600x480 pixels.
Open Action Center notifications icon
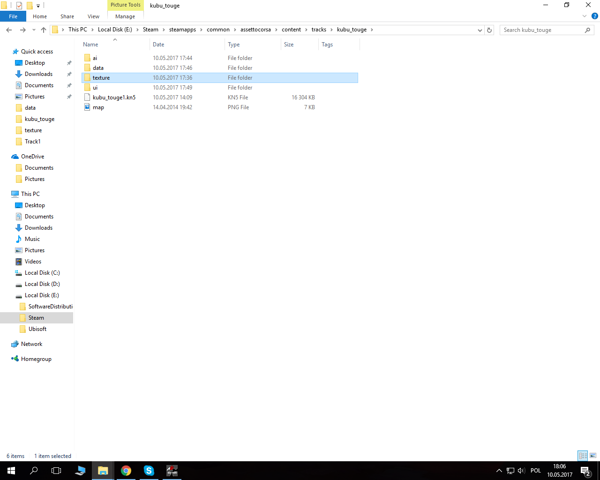(x=585, y=471)
